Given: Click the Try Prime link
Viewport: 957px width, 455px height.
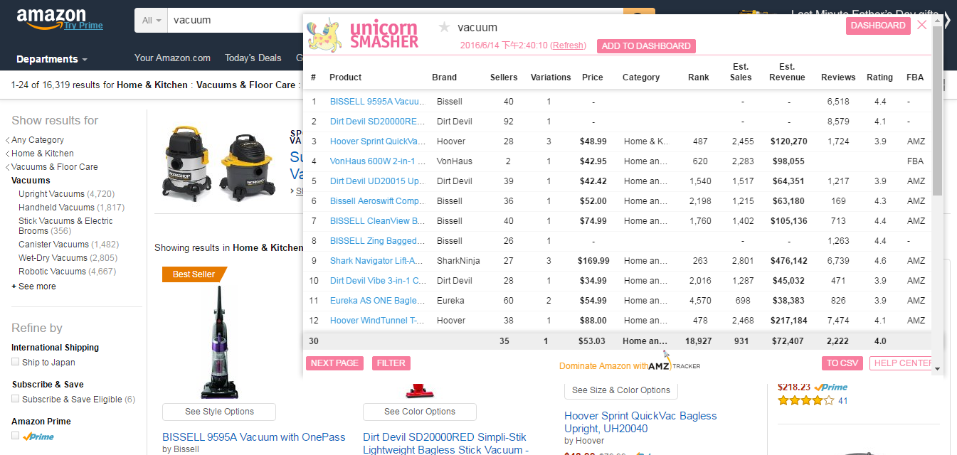Looking at the screenshot, I should 83,26.
